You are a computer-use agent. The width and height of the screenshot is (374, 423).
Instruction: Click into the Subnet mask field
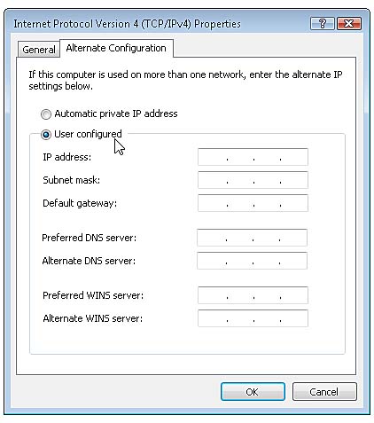(x=253, y=180)
